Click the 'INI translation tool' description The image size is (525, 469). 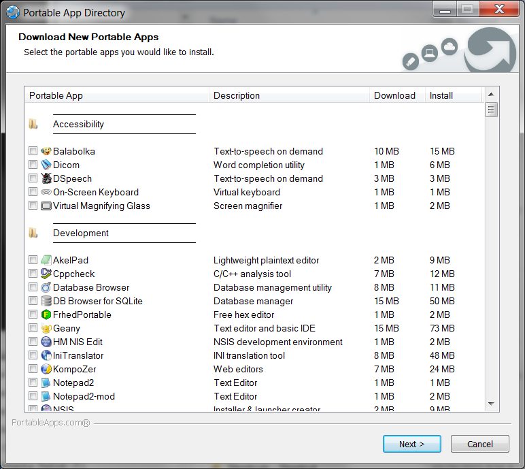click(x=249, y=355)
